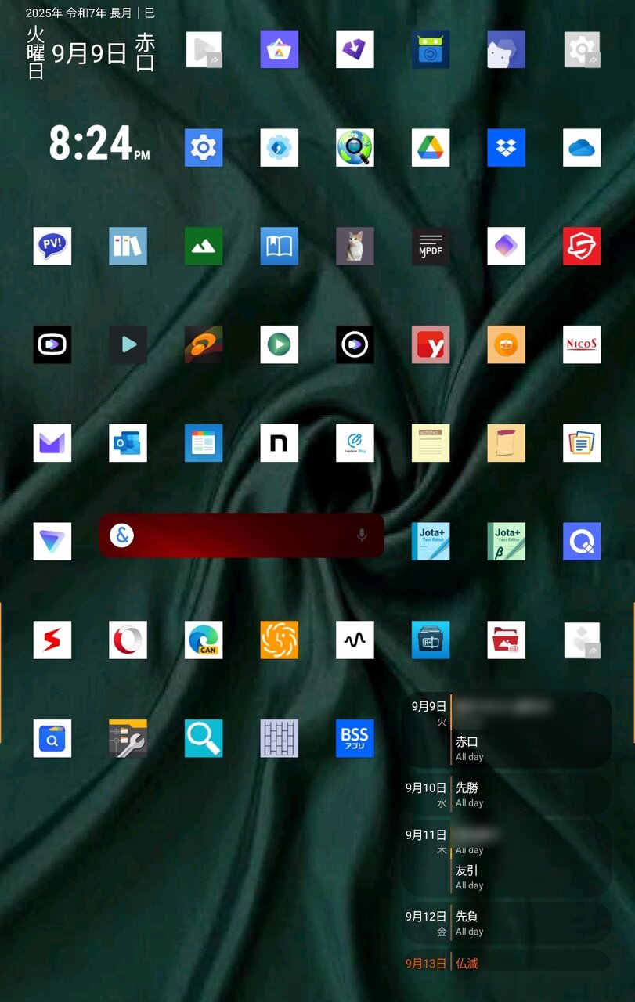Open the settings gear with blue diamond app
635x1002 pixels.
[x=280, y=148]
